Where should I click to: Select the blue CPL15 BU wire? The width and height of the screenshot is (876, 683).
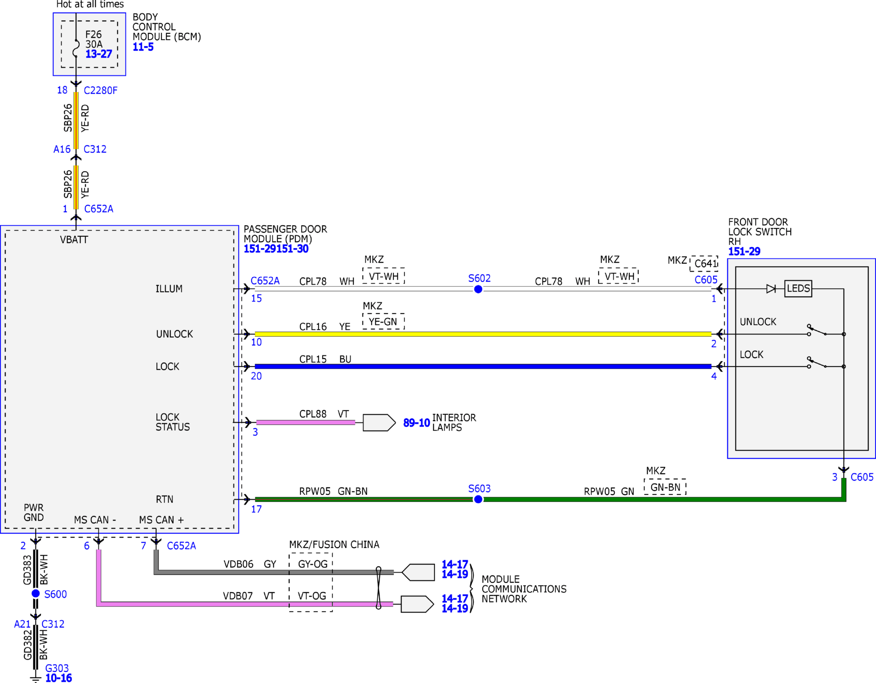click(483, 366)
